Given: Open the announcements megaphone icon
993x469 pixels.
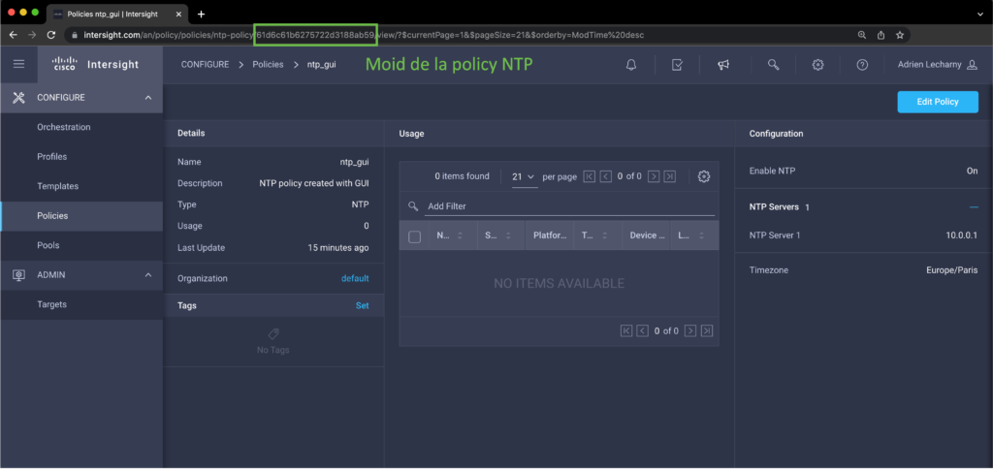Looking at the screenshot, I should tap(723, 64).
